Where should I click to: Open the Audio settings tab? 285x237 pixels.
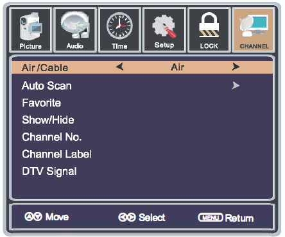tap(75, 30)
